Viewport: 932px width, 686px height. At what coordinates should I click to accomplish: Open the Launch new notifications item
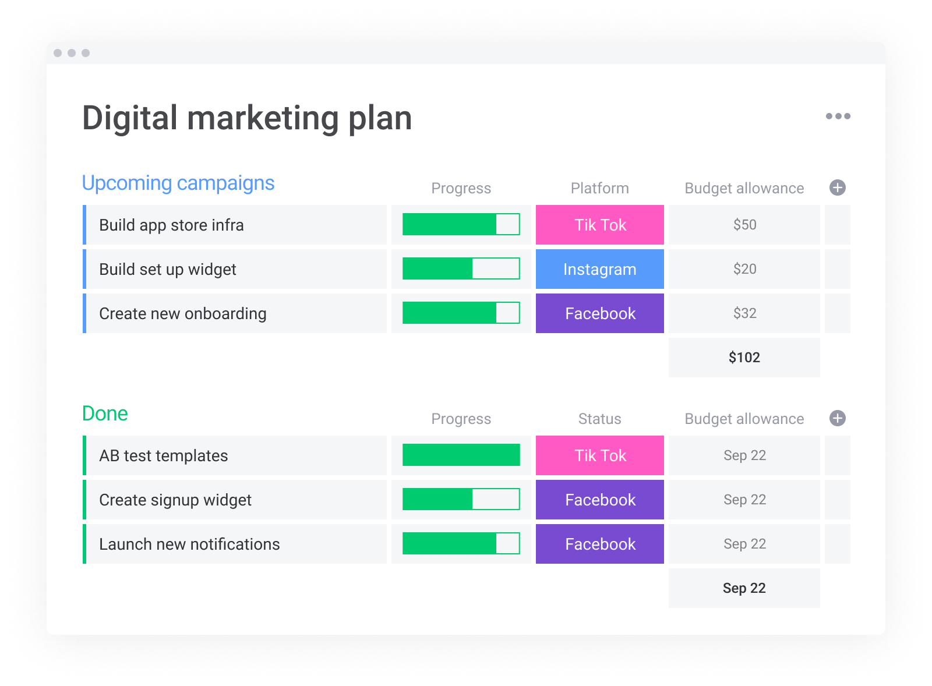click(235, 544)
